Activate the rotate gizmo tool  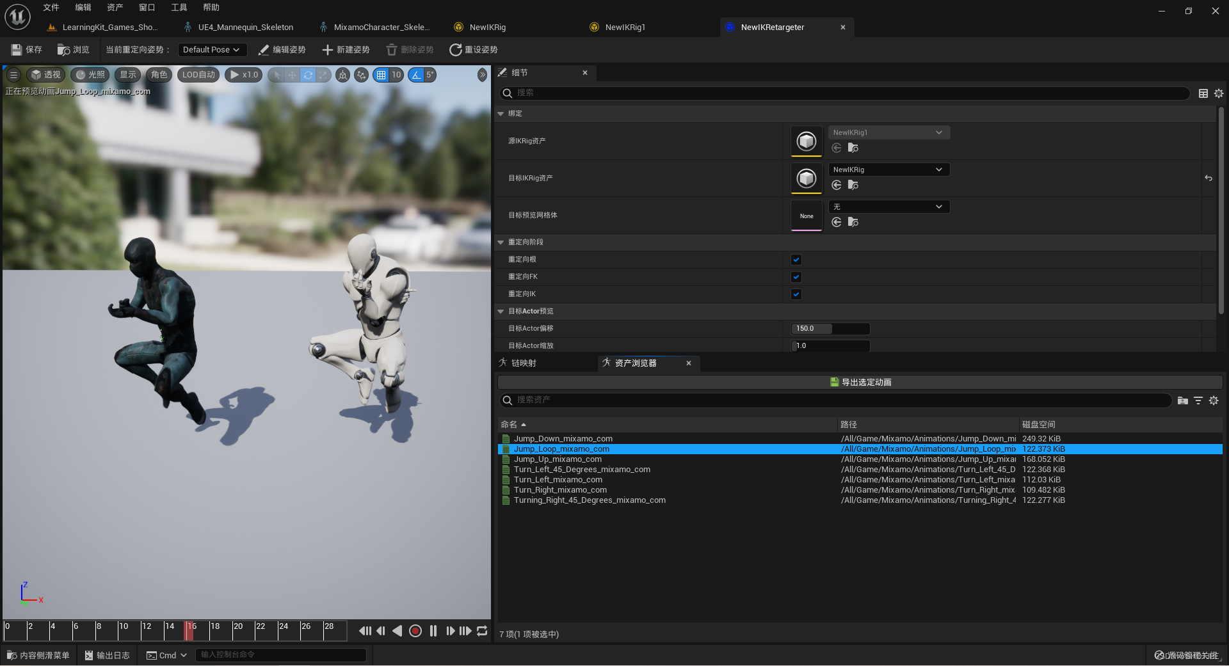(308, 75)
